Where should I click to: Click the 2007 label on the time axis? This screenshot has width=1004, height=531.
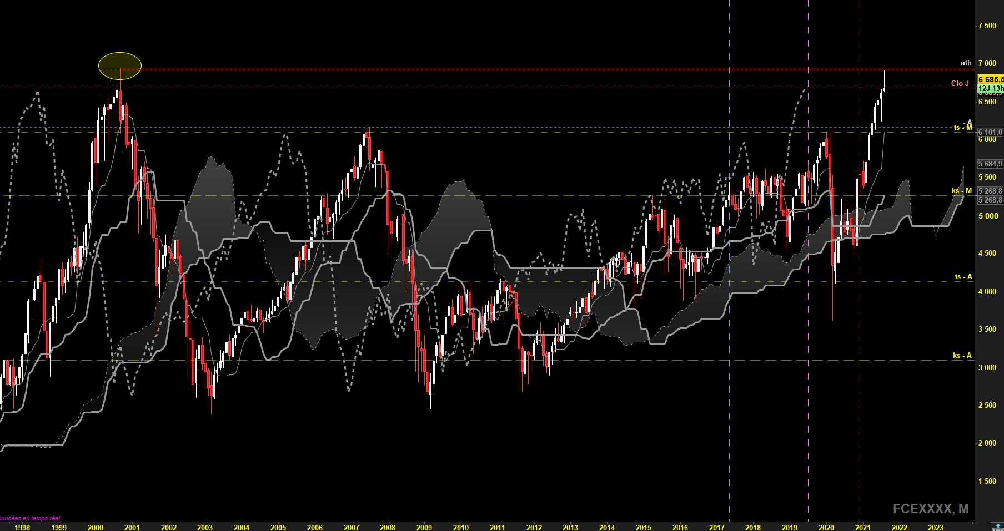click(x=352, y=528)
